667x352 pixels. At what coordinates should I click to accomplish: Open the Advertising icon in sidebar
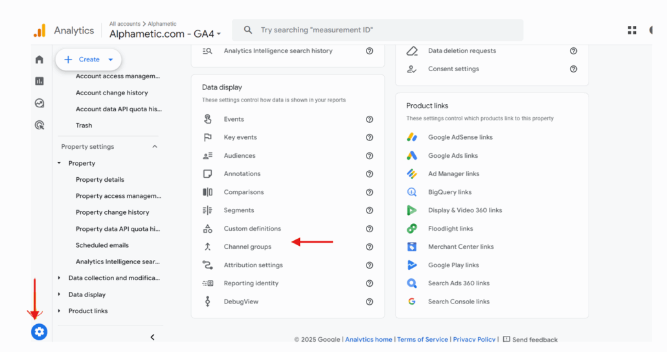(x=40, y=125)
